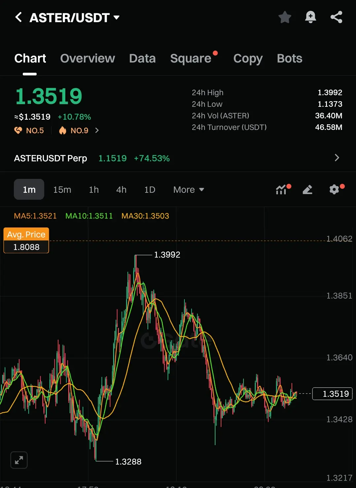Tap the 24h High value 1.3992

pos(330,93)
